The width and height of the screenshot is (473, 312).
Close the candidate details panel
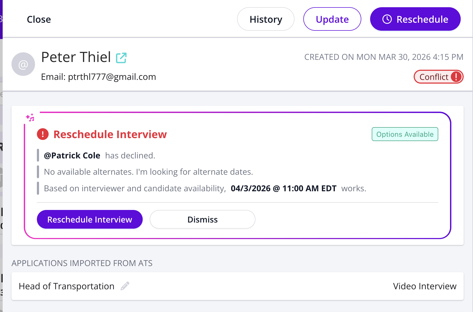(39, 19)
